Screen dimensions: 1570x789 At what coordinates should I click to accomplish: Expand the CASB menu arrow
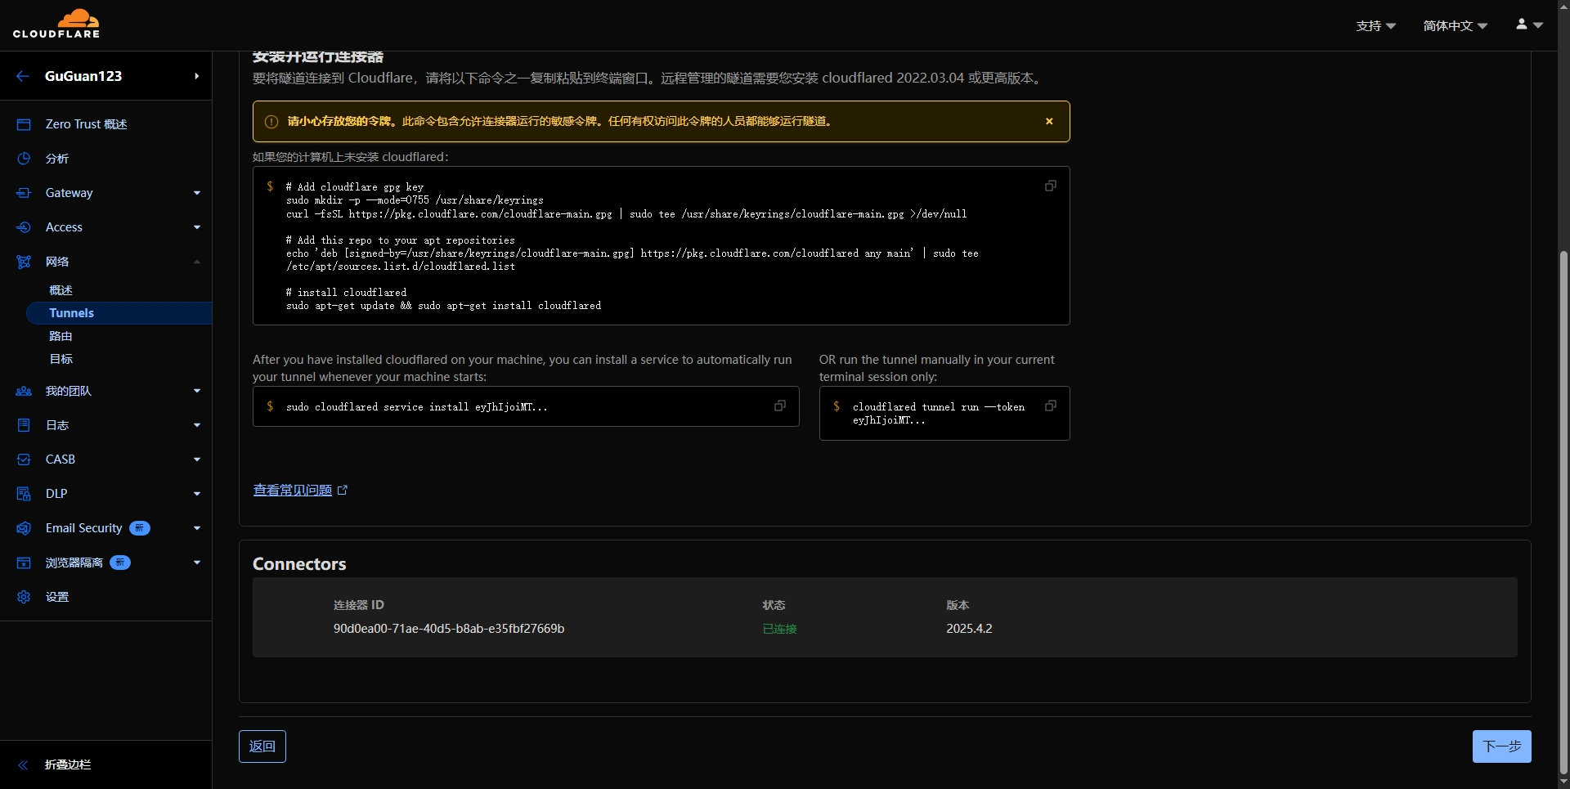click(x=197, y=460)
